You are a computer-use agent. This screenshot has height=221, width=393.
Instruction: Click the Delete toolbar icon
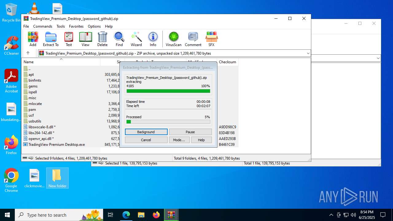point(102,39)
